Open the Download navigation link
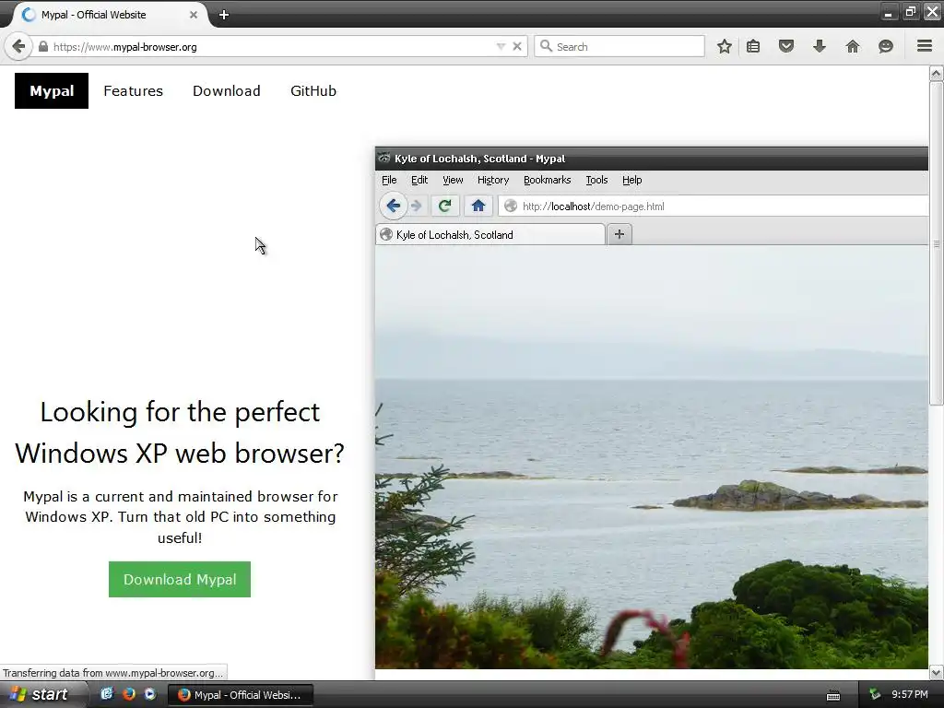Image resolution: width=944 pixels, height=708 pixels. tap(227, 91)
